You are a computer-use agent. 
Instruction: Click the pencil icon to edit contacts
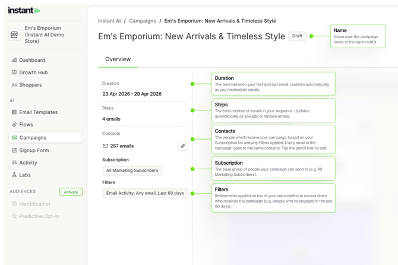[x=183, y=146]
